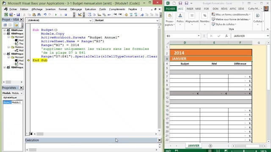271x152 pixels.
Task: Click the user profile photo in Excel
Action: [266, 8]
